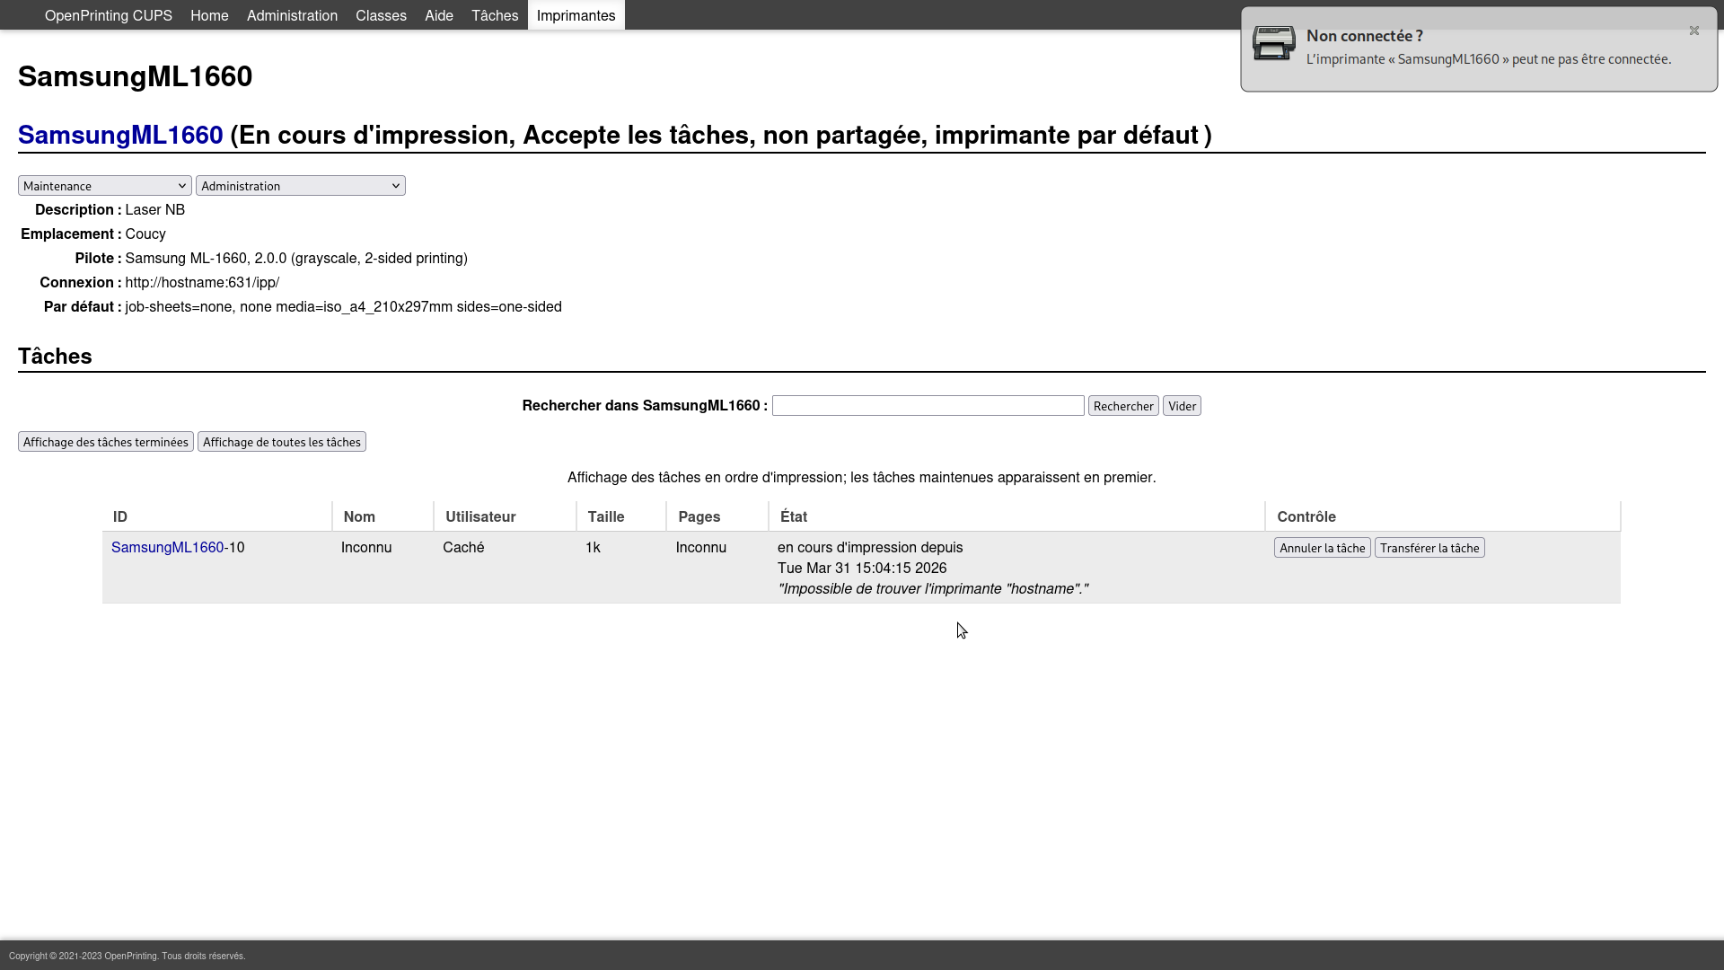Viewport: 1724px width, 970px height.
Task: Cancel the job with 'Annuler la tâche'
Action: (x=1322, y=548)
